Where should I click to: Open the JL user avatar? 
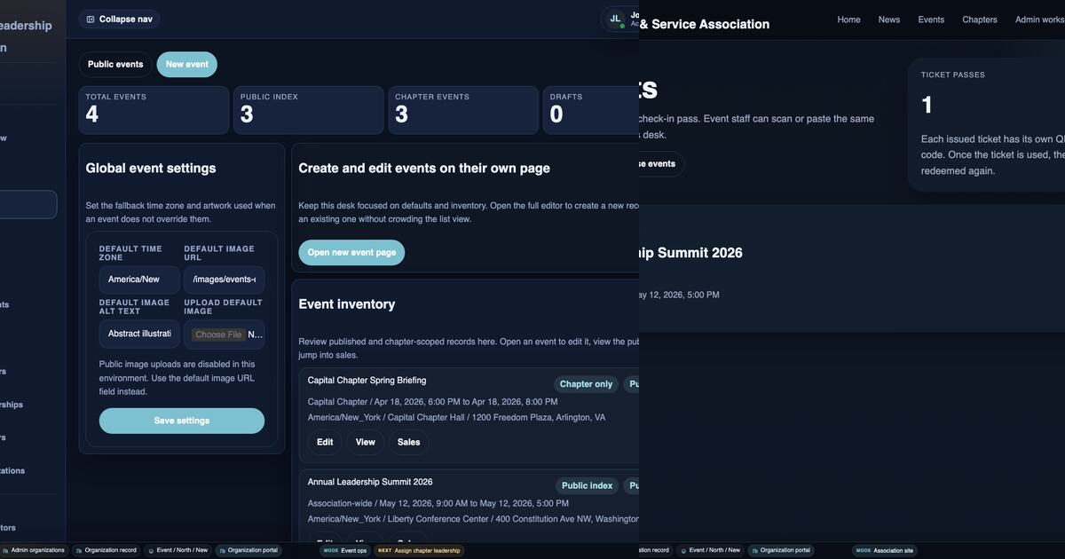[x=615, y=19]
